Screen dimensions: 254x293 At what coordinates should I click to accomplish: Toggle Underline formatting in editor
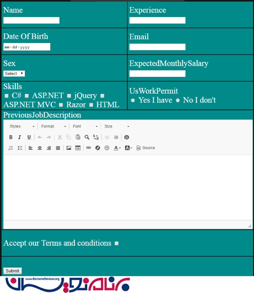pos(29,137)
